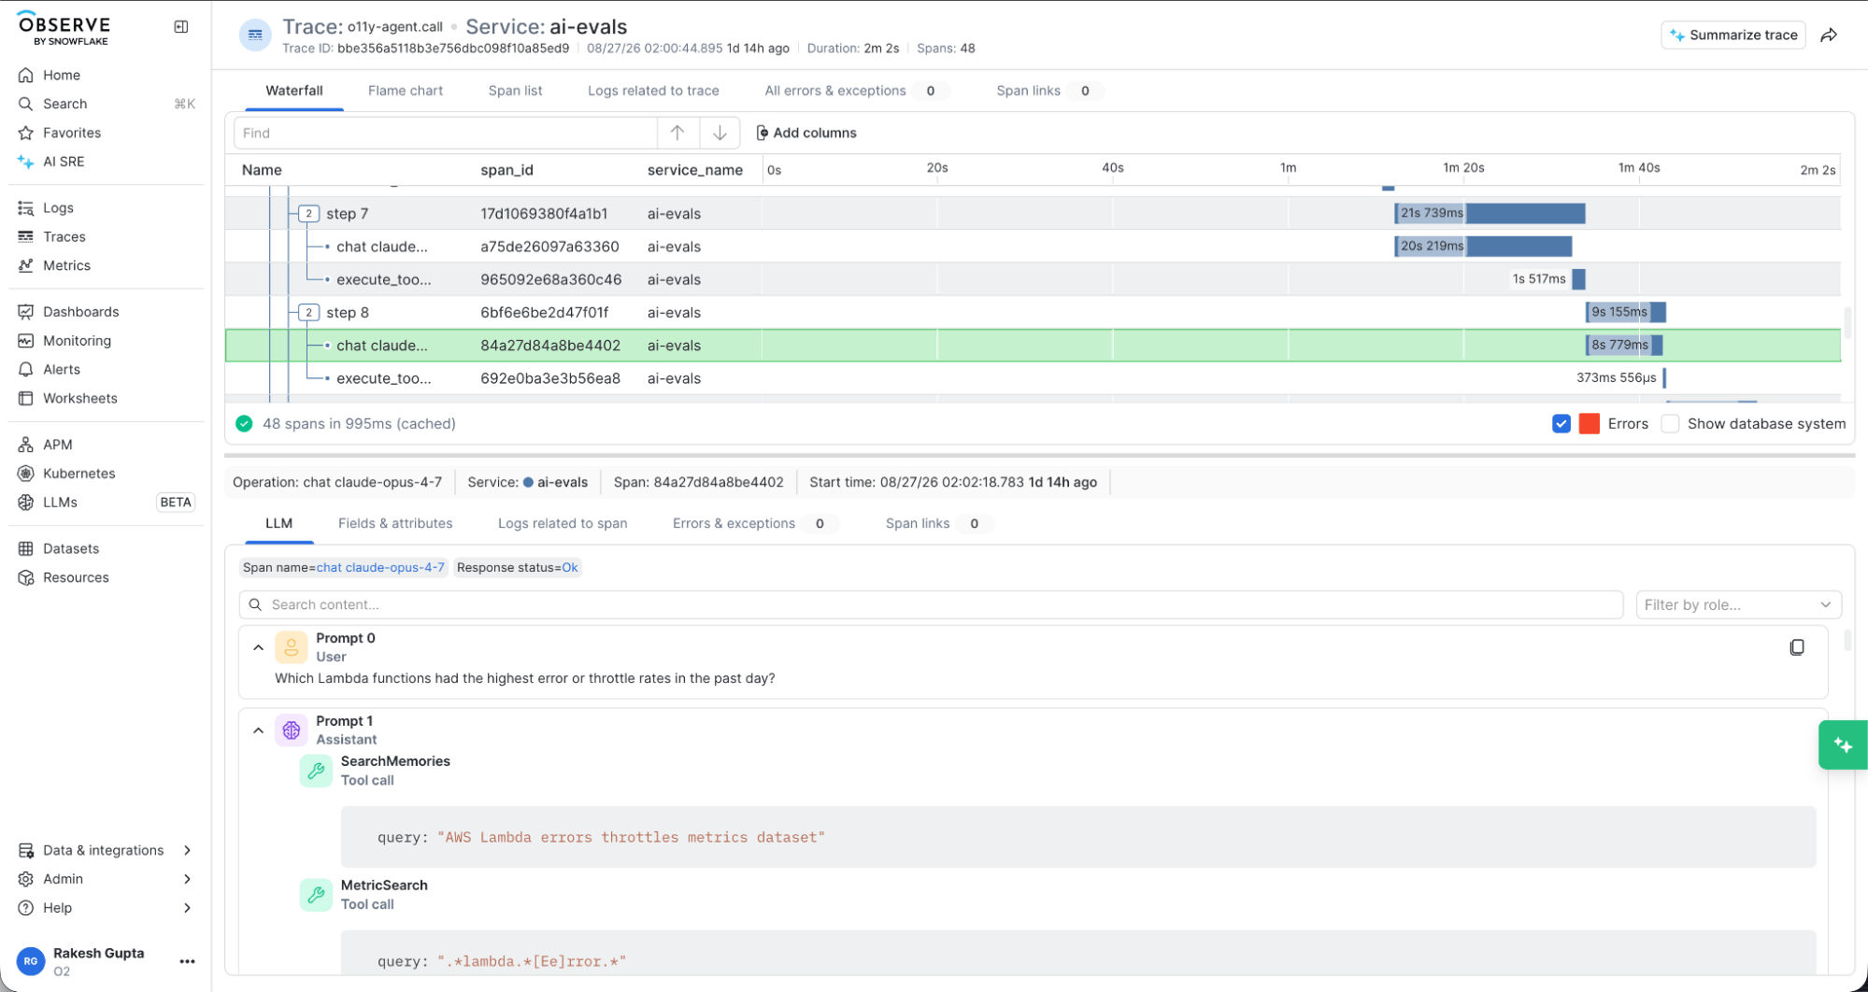The image size is (1868, 992).
Task: Click the trace type icon beside title
Action: point(255,35)
